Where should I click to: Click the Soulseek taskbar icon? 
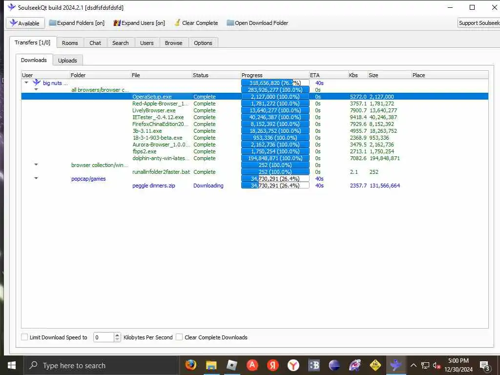[396, 365]
